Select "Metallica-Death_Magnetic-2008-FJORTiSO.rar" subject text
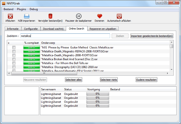The height and width of the screenshot is (124, 181). click(x=69, y=55)
